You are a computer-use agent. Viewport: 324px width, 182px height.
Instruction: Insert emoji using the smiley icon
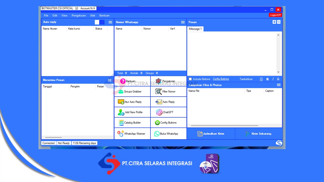pyautogui.click(x=261, y=79)
